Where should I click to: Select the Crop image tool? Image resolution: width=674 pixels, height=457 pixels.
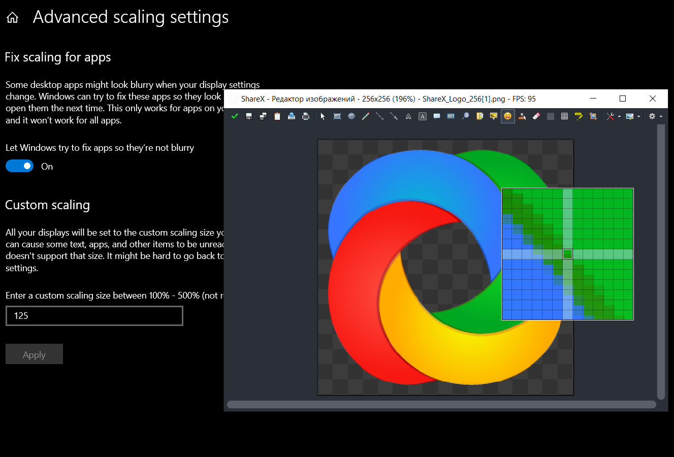click(x=592, y=116)
